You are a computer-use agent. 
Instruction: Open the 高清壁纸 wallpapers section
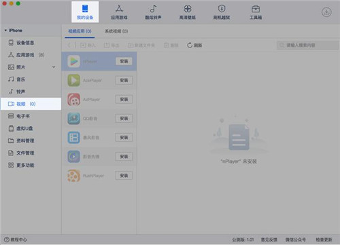point(188,12)
